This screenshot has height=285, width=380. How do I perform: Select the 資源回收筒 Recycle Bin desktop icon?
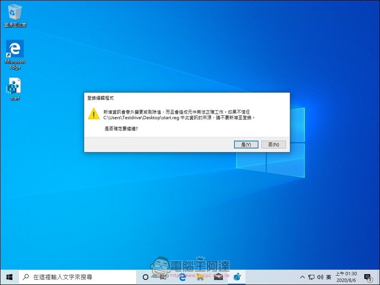point(15,16)
